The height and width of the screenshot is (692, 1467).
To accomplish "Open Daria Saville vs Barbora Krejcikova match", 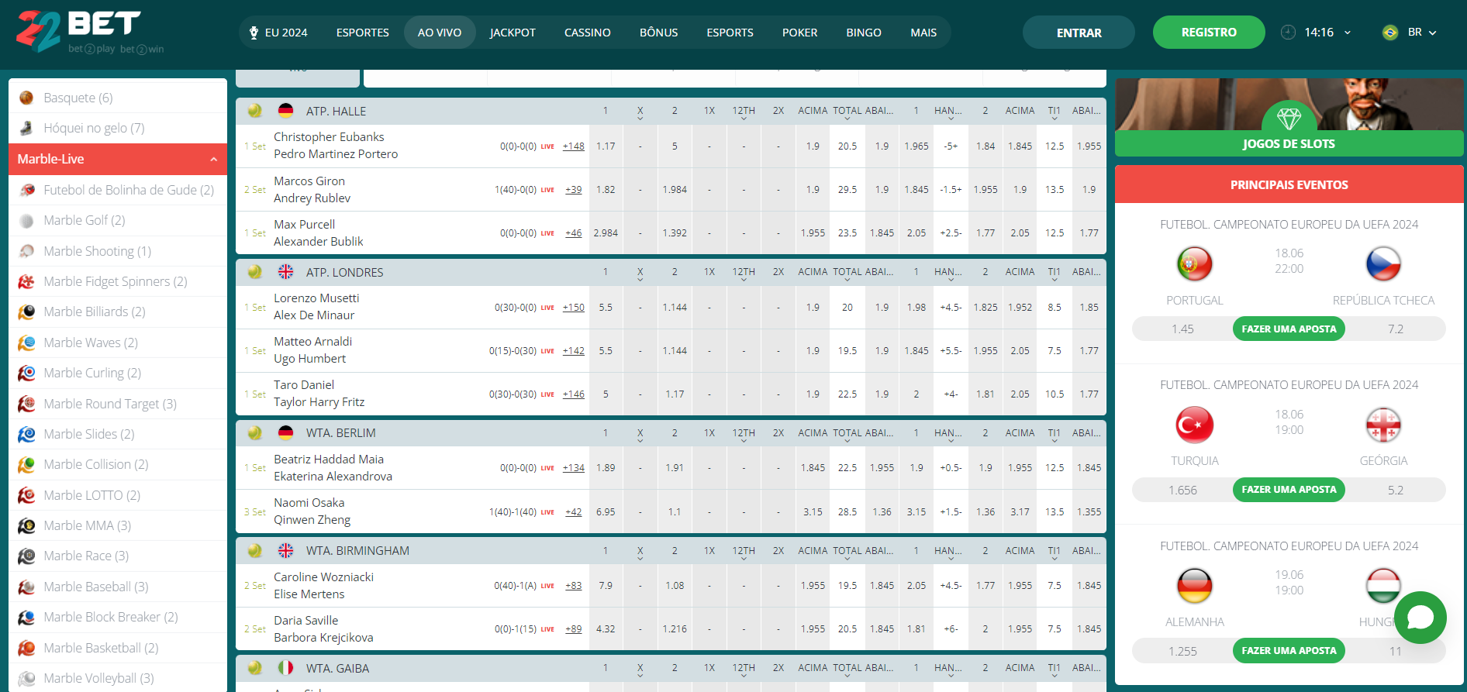I will coord(323,629).
